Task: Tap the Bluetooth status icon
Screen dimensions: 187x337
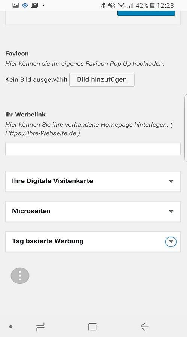Action: pos(104,5)
